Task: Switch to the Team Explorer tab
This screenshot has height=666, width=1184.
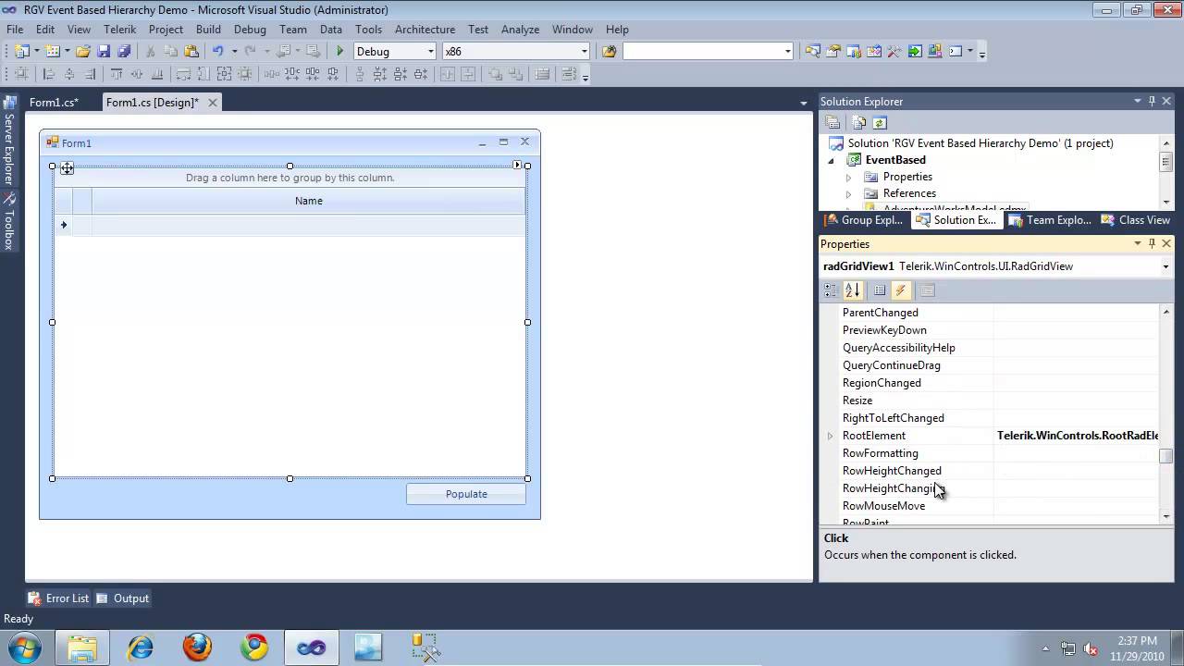Action: point(1050,220)
